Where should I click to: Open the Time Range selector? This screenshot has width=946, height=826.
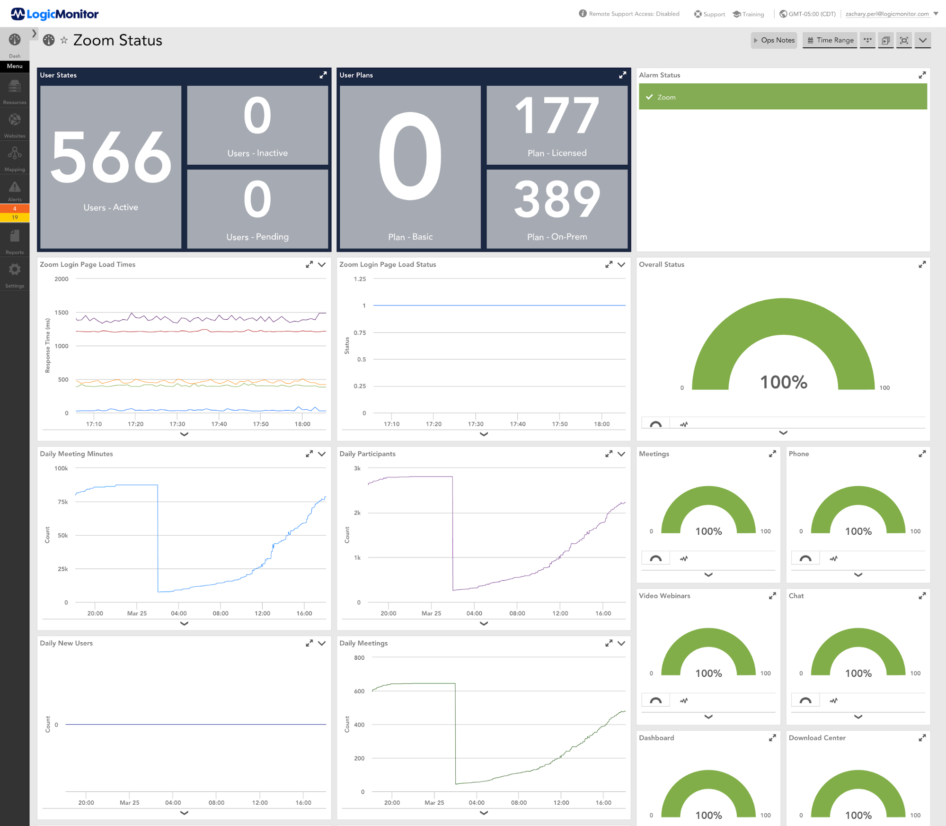(830, 40)
